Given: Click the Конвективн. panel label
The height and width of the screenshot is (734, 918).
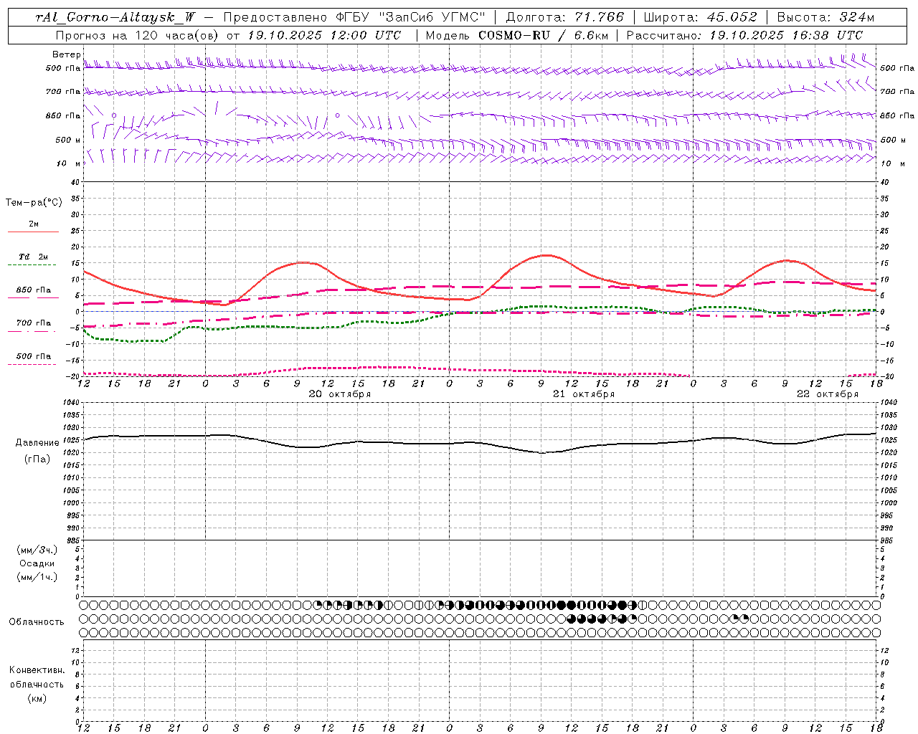Looking at the screenshot, I should click(x=37, y=670).
